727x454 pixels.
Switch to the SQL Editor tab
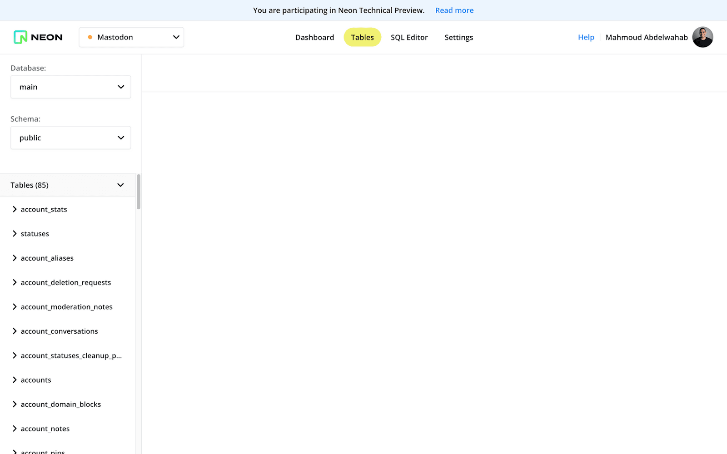click(x=409, y=37)
